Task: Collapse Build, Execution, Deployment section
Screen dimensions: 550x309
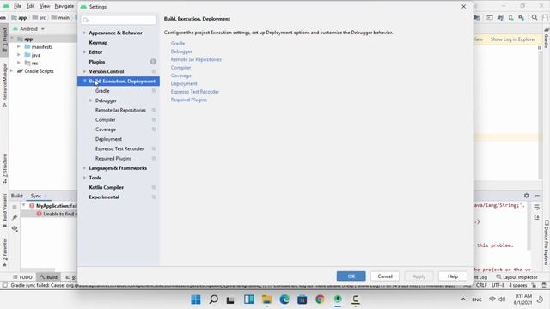Action: pyautogui.click(x=84, y=81)
